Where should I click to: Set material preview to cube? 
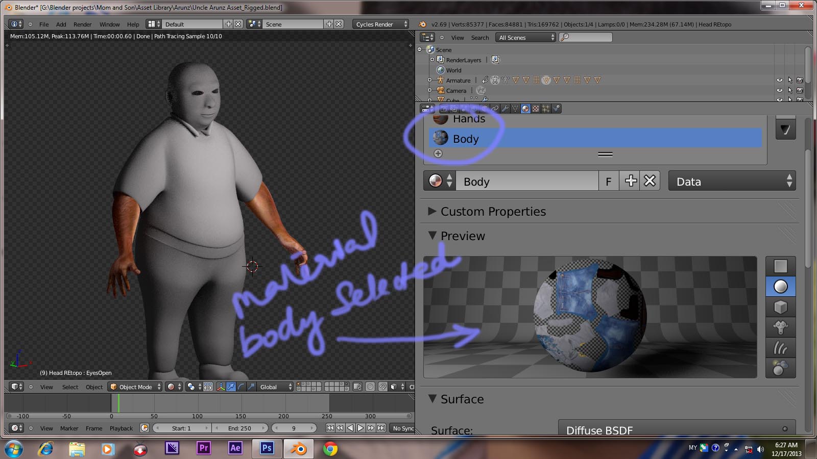[780, 307]
